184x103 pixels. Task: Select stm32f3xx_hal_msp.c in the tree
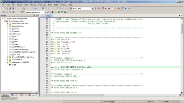click(22, 49)
